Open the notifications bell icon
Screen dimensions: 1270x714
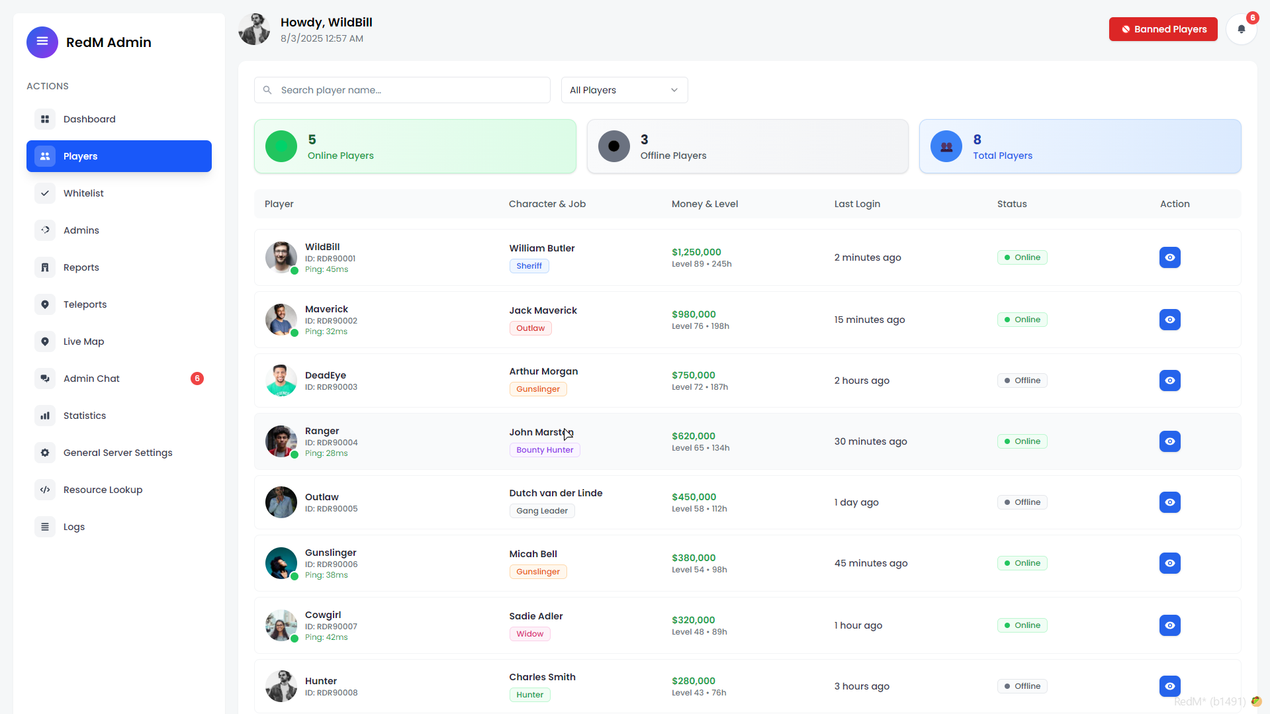click(x=1241, y=29)
